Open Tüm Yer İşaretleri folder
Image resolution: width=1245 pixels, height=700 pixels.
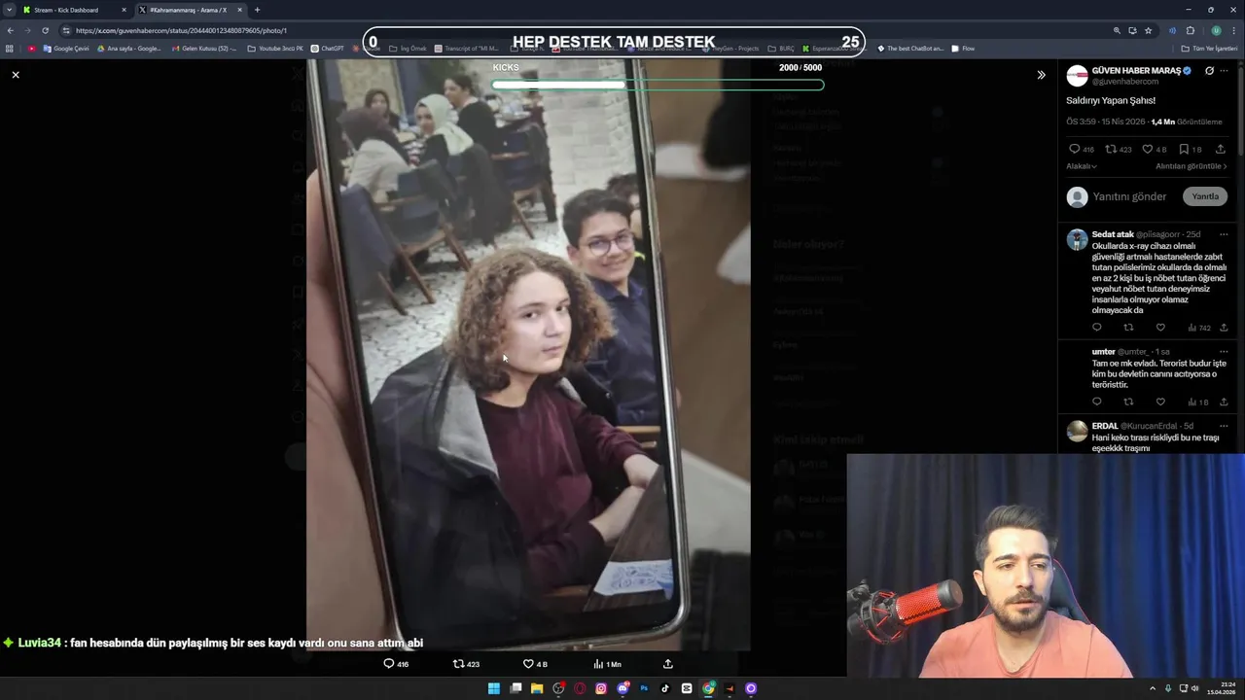[x=1209, y=49]
